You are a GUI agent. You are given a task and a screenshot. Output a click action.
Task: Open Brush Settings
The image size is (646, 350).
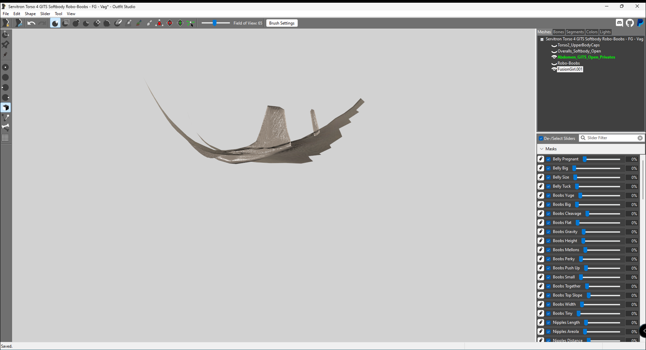[x=282, y=23]
